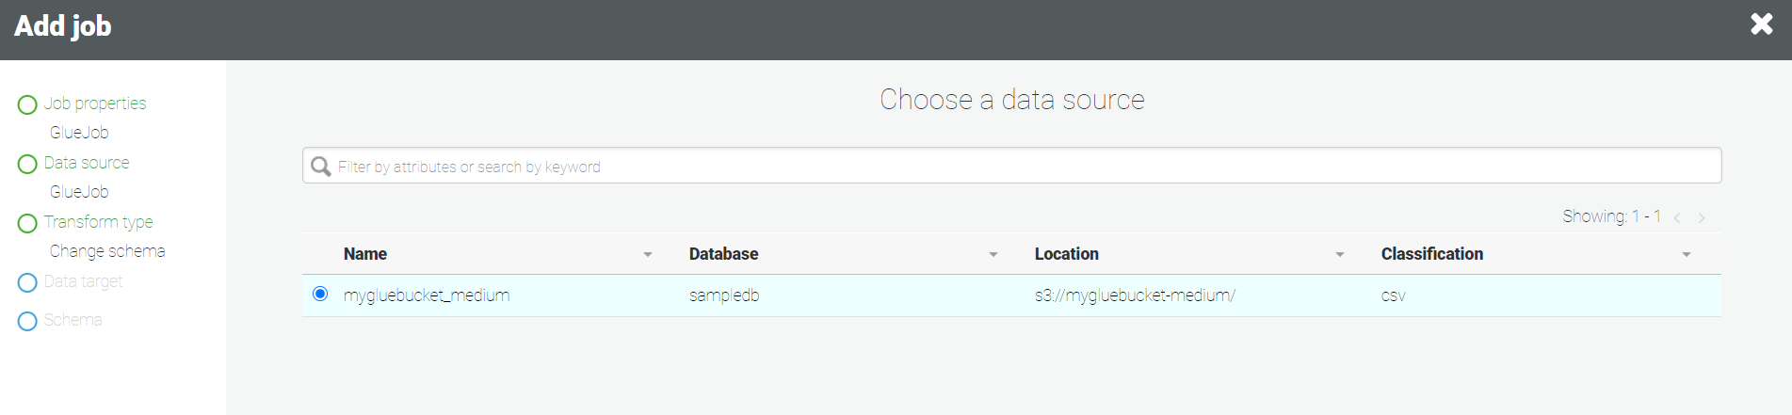Close the Add job dialog

click(x=1761, y=24)
